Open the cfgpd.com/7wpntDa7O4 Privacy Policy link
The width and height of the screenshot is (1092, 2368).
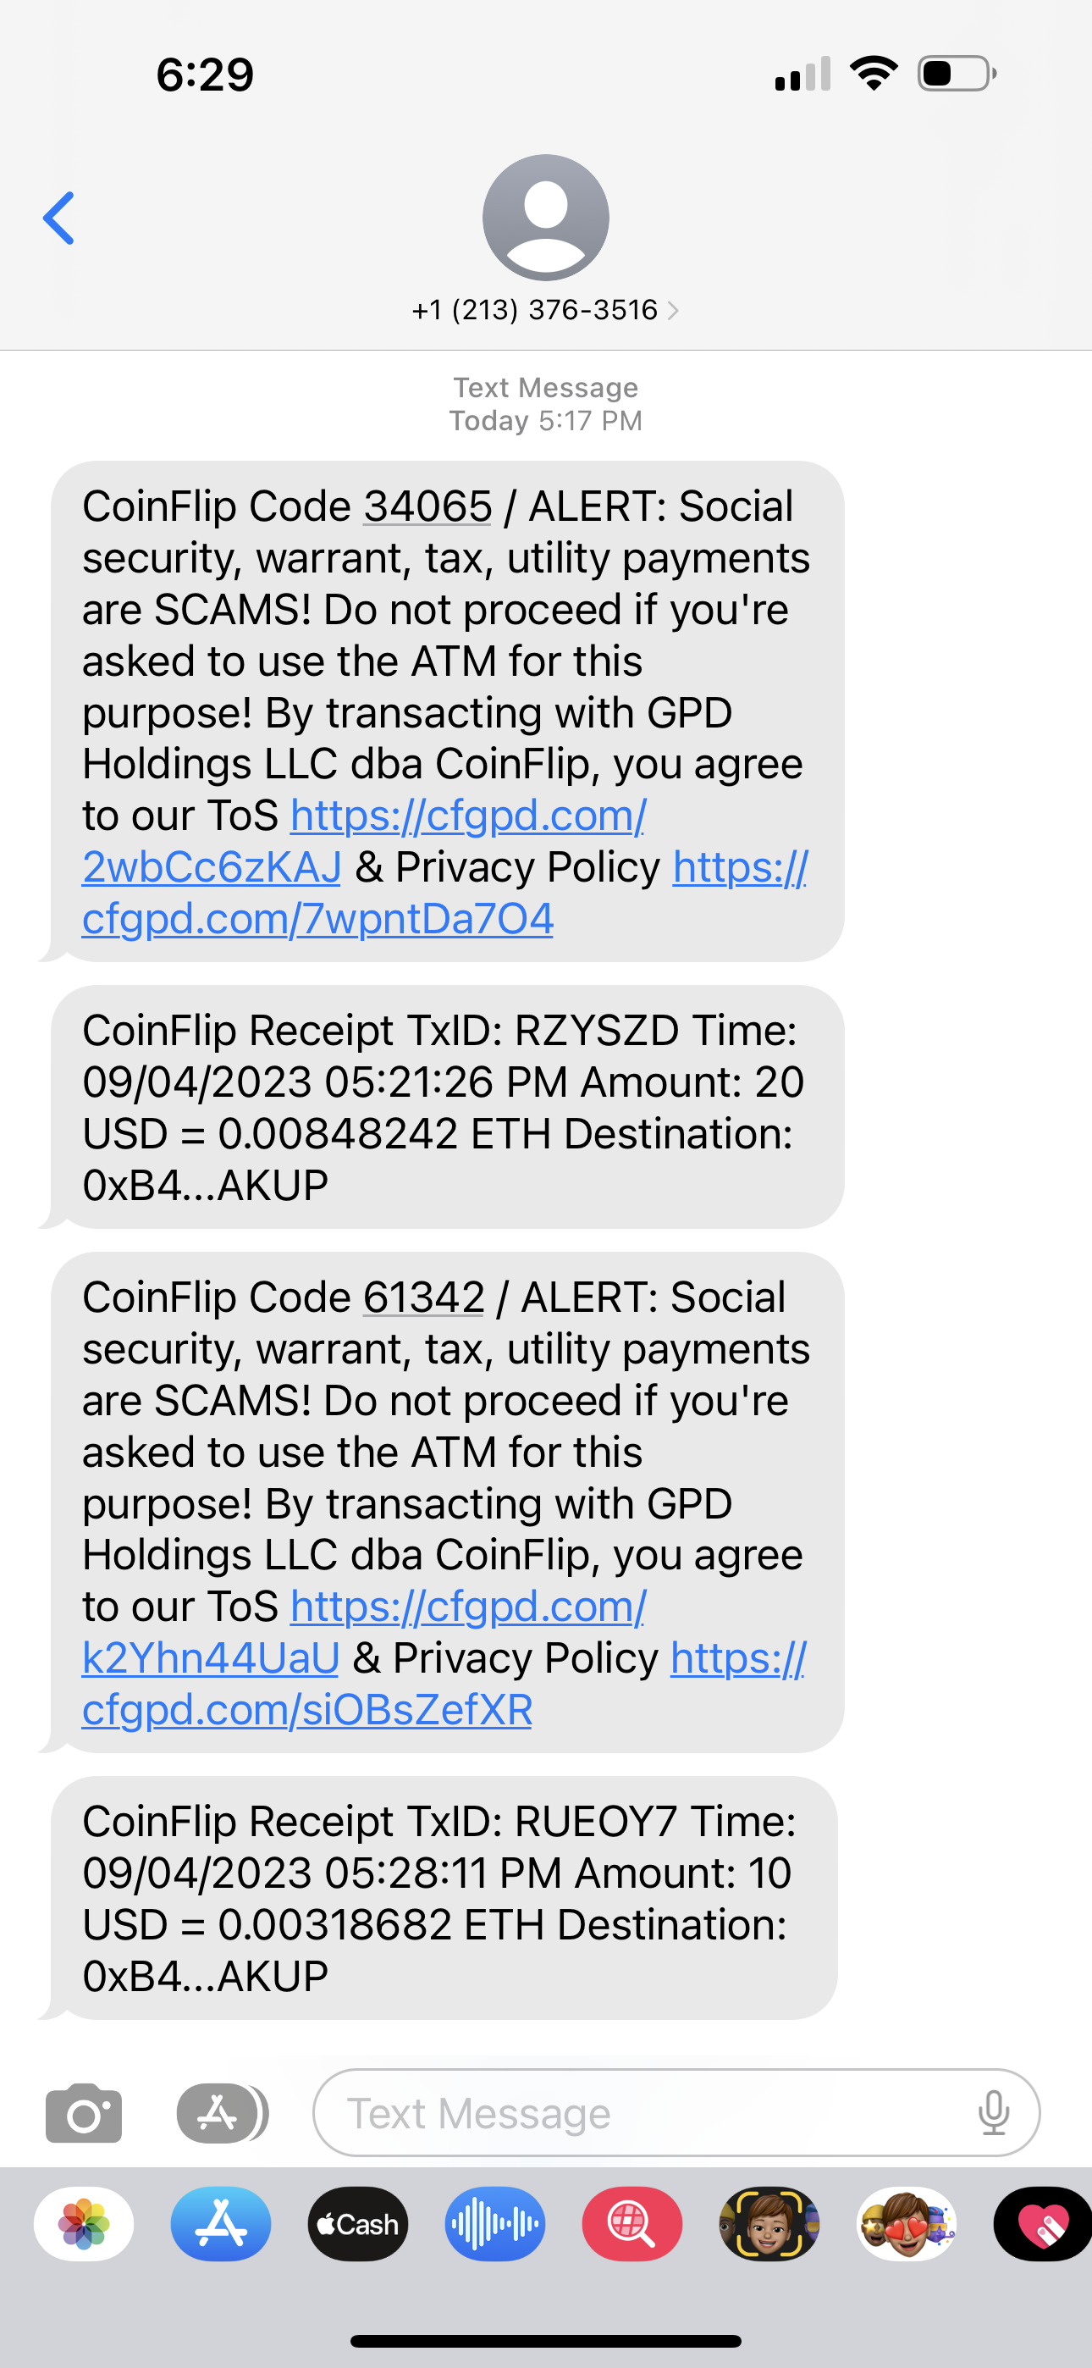[317, 919]
